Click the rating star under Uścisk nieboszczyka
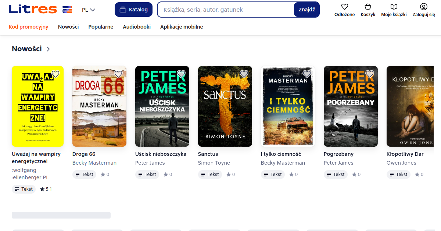This screenshot has width=441, height=231. pyautogui.click(x=166, y=175)
